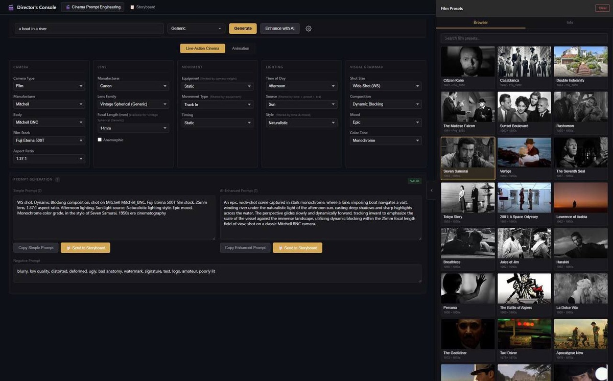Open the Shot Size dropdown
This screenshot has height=381, width=613.
pos(386,86)
